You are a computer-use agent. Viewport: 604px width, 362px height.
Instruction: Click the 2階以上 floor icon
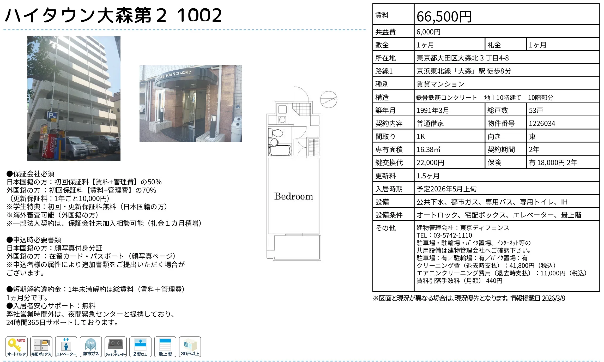click(140, 347)
